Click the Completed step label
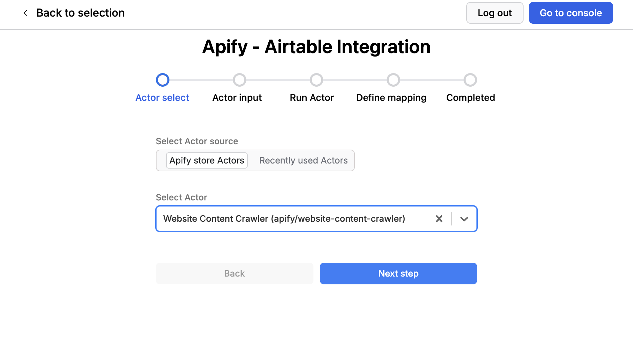The height and width of the screenshot is (348, 633). pos(470,97)
